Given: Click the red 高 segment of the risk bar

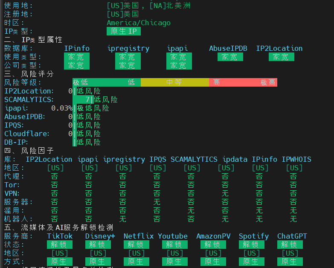Looking at the screenshot, I should [216, 82].
